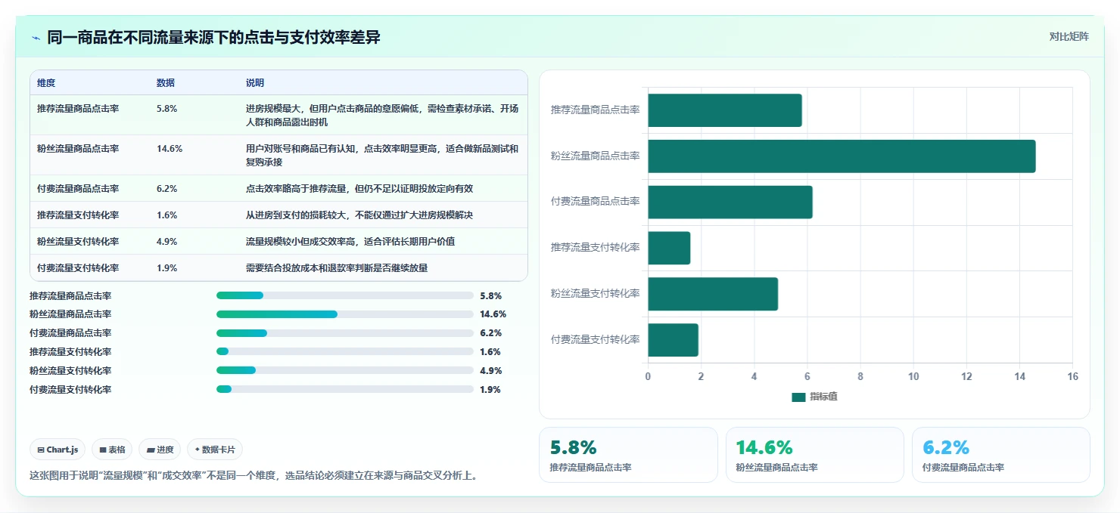Click the 1.9% value in table
The height and width of the screenshot is (513, 1120).
tap(166, 268)
